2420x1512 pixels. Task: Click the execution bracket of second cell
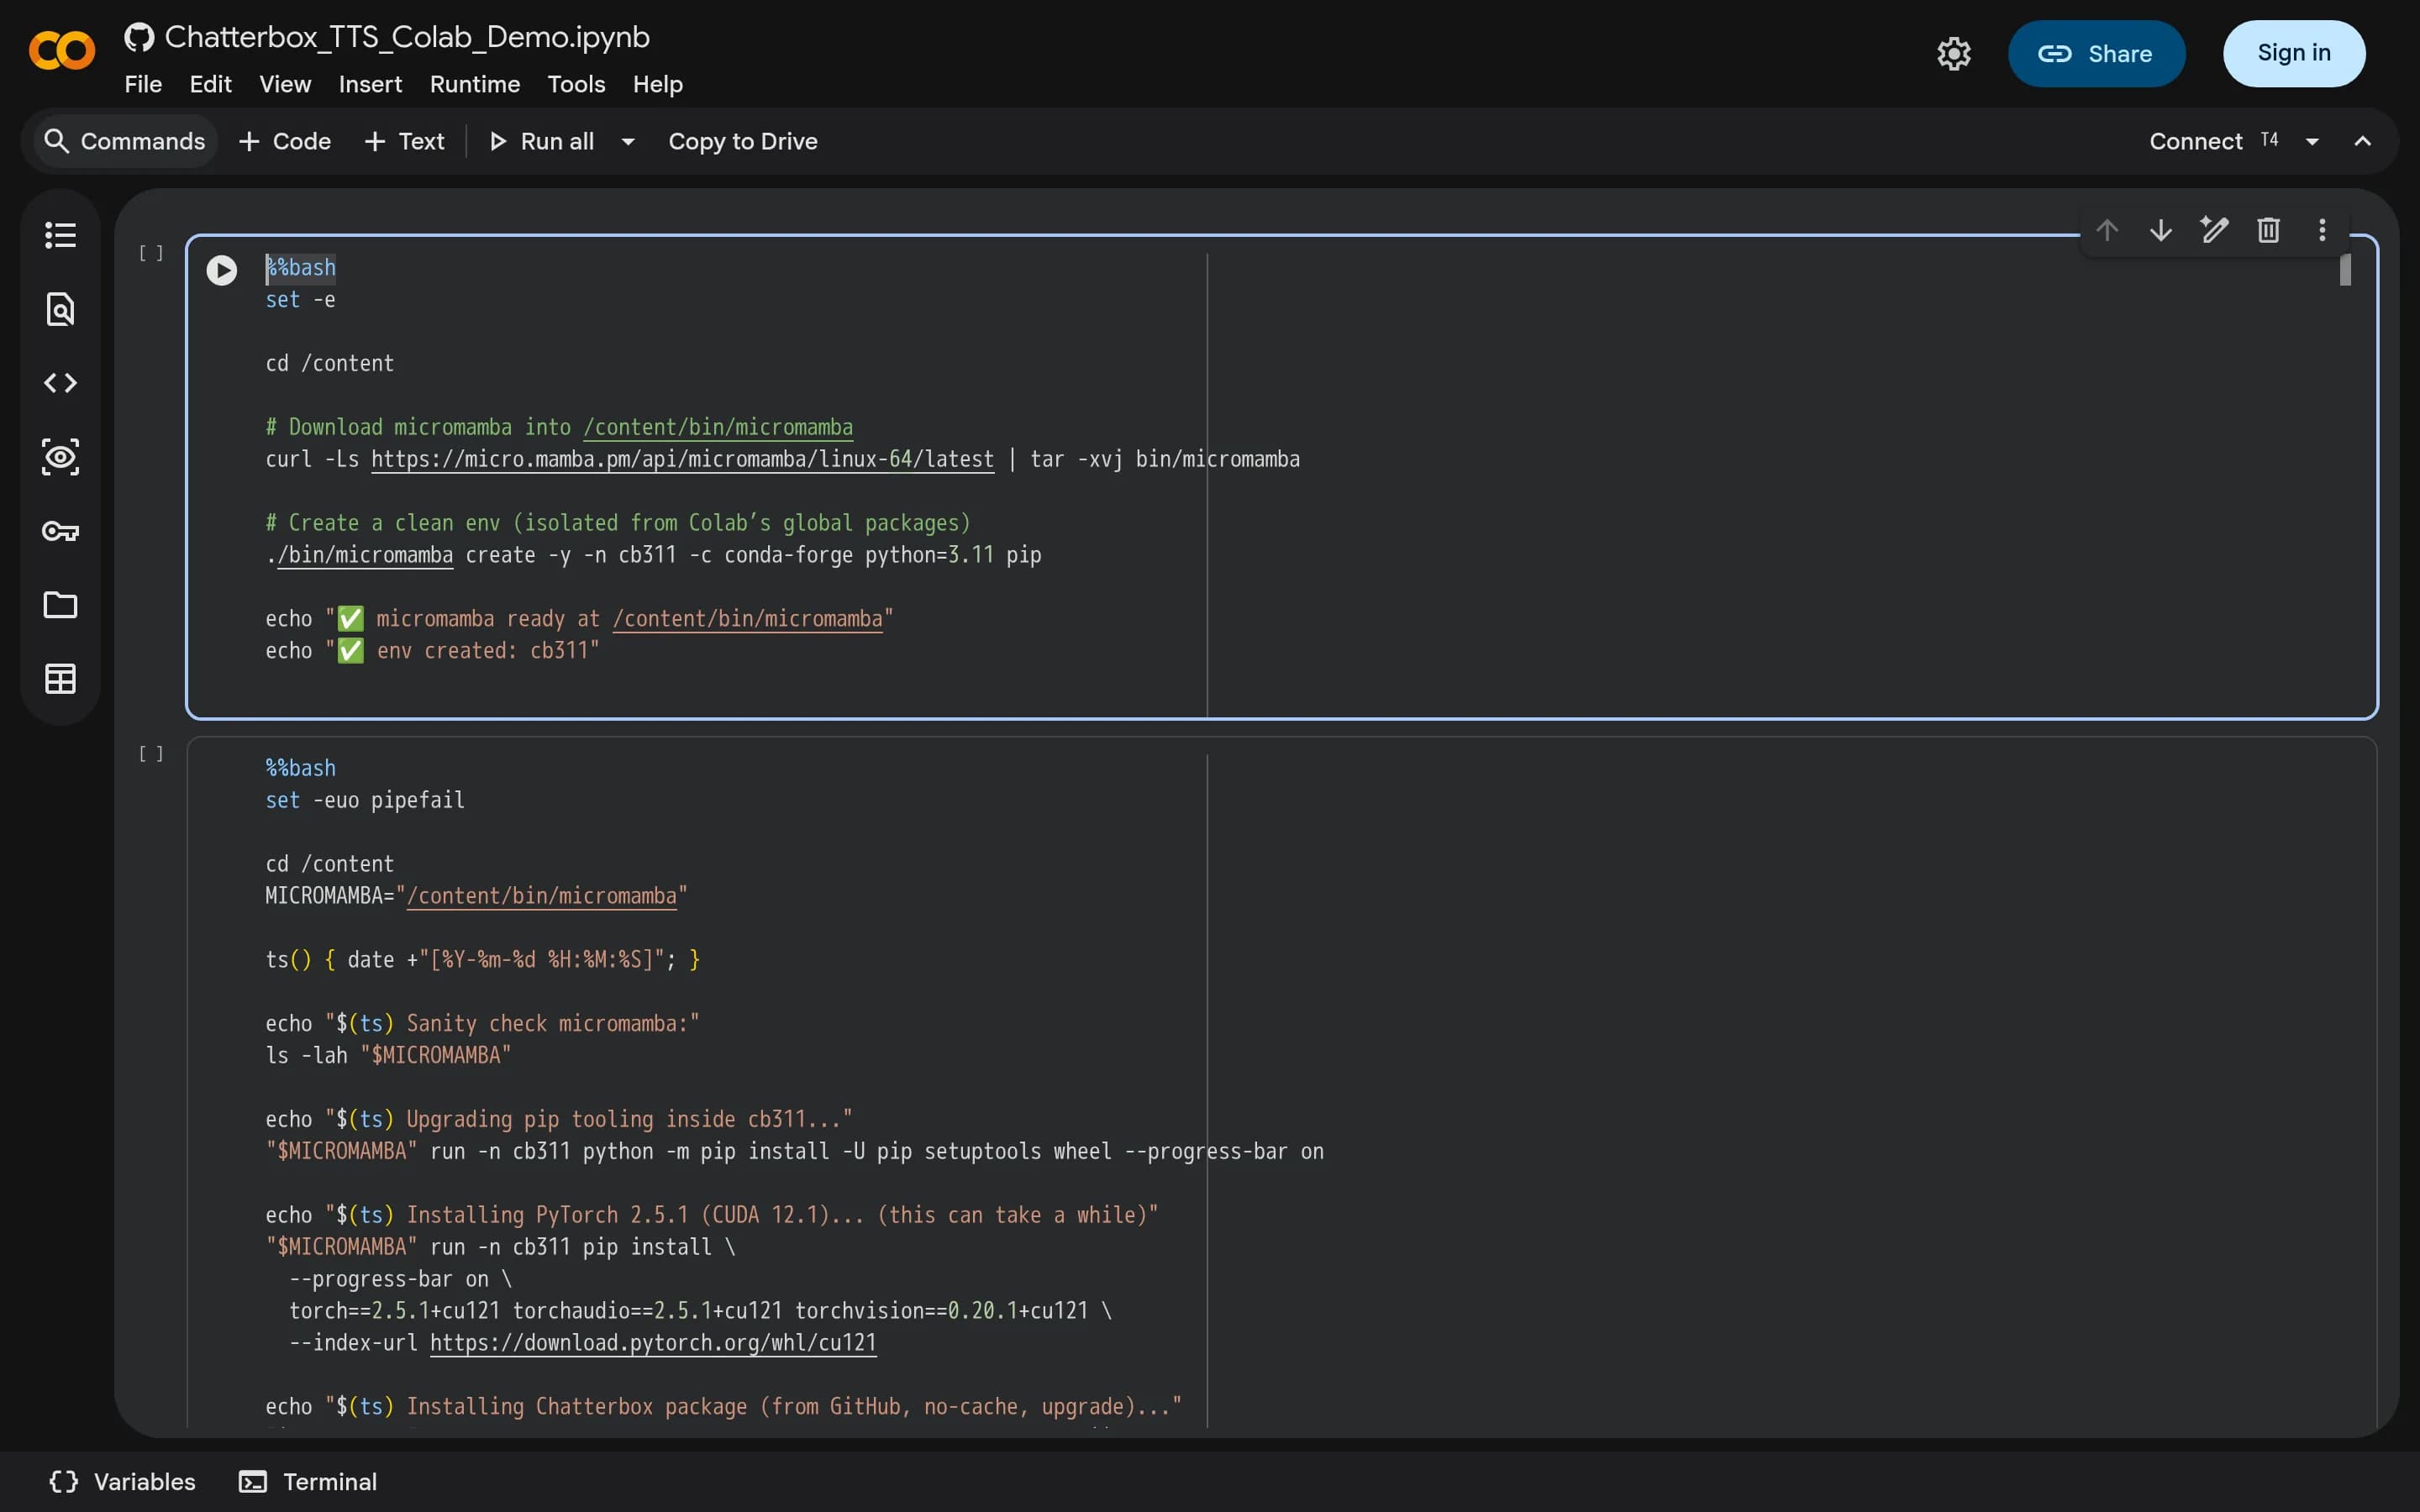151,754
